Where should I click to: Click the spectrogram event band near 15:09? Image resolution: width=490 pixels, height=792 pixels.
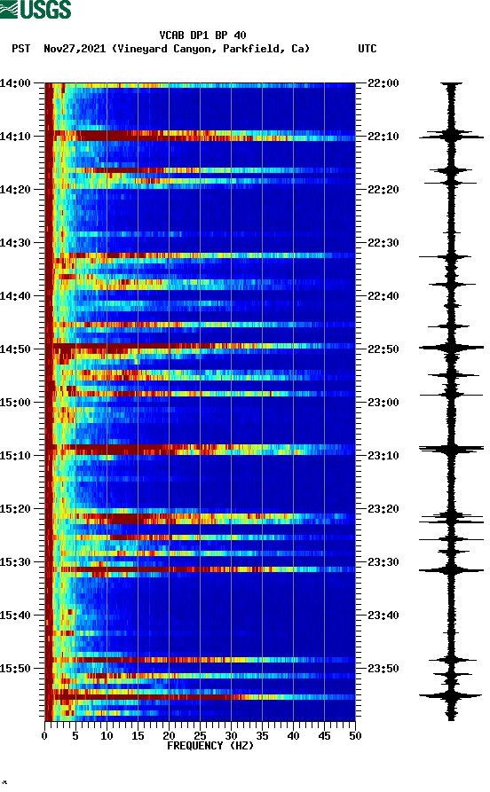coord(200,450)
